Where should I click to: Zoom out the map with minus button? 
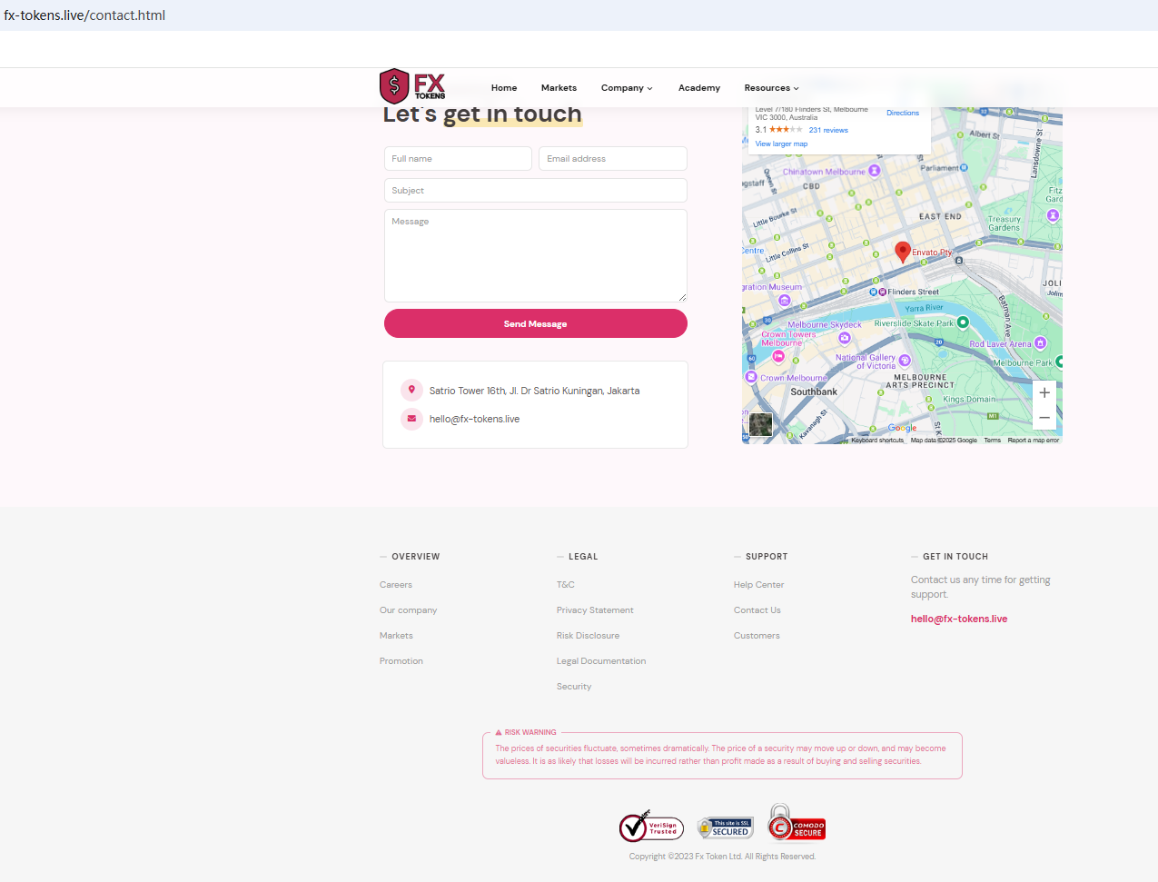[1044, 418]
